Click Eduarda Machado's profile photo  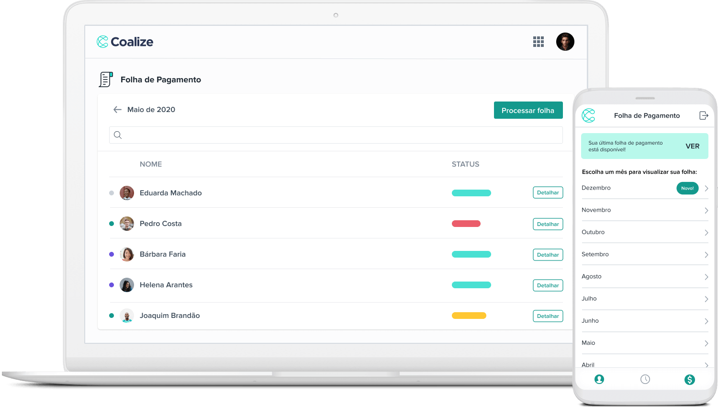[127, 193]
